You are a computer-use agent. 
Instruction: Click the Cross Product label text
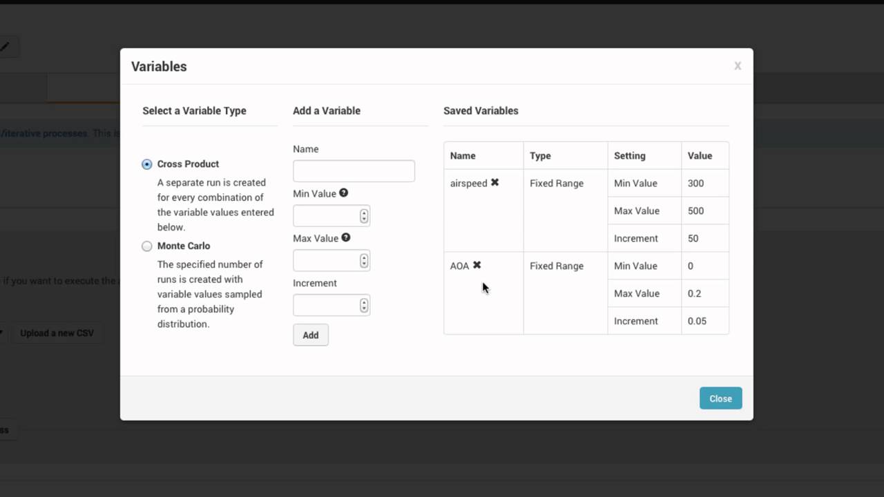188,164
